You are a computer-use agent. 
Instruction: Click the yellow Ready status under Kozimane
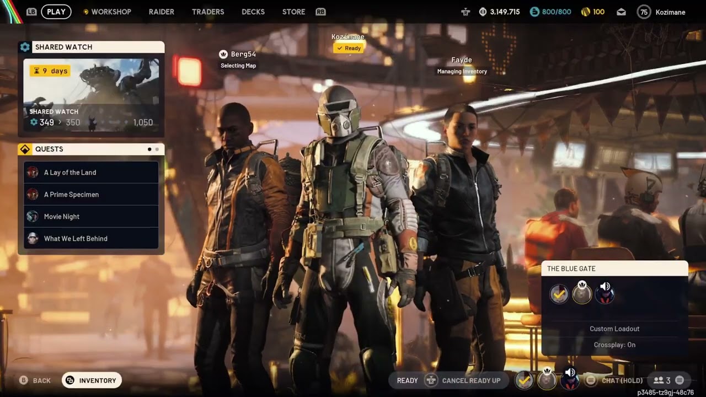pyautogui.click(x=348, y=48)
